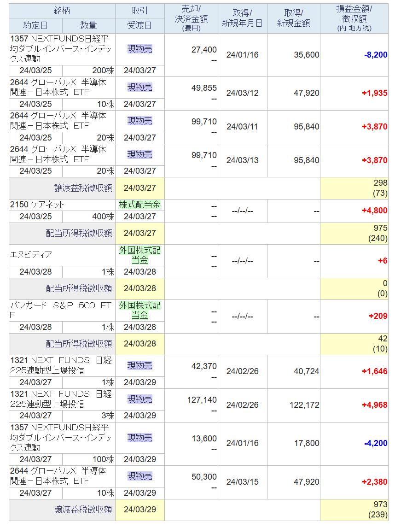Click the 外国株式配当金 label for エヌビディア

tap(139, 255)
